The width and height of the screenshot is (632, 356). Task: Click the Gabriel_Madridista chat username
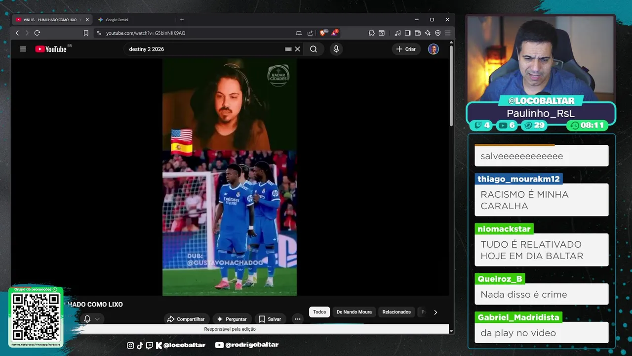pyautogui.click(x=518, y=317)
